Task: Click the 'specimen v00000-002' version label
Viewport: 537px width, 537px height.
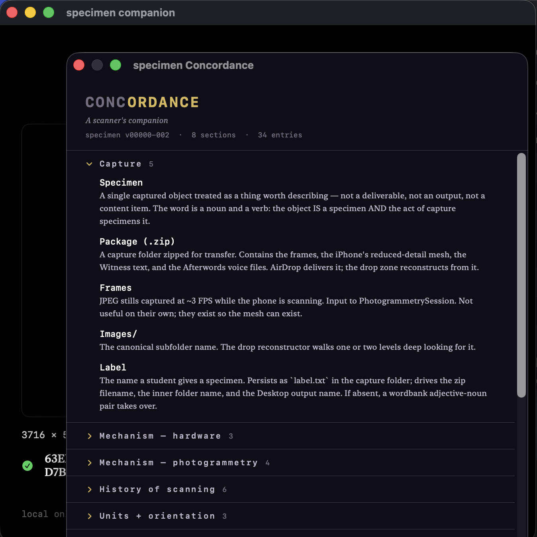Action: point(127,135)
